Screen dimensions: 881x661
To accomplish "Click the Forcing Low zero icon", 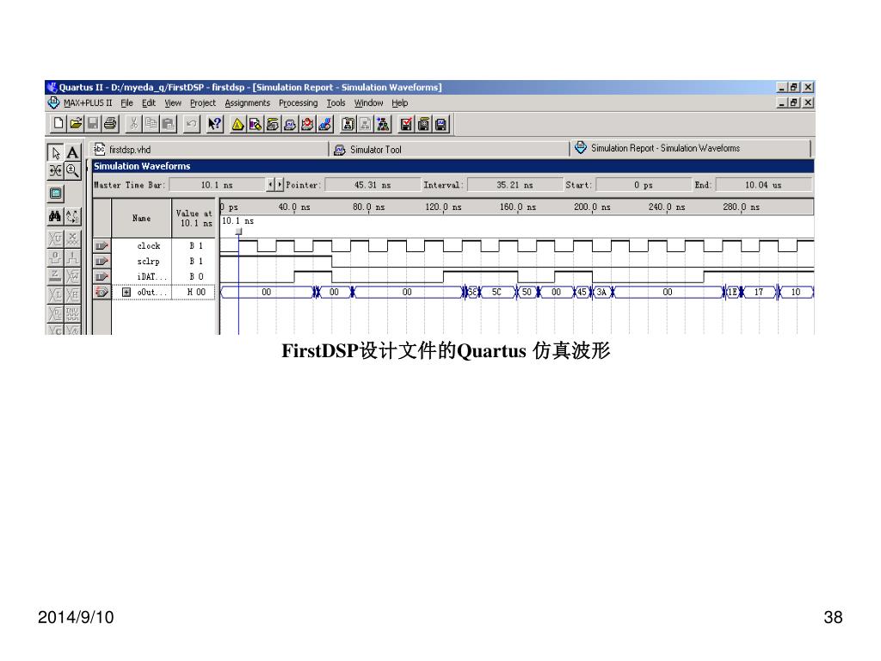I will [x=55, y=257].
